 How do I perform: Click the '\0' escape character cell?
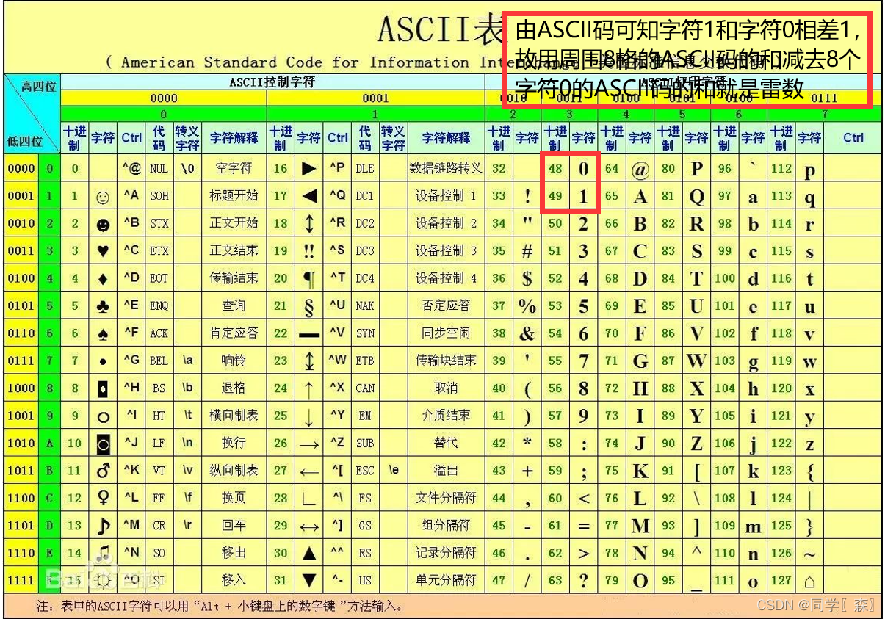point(187,169)
